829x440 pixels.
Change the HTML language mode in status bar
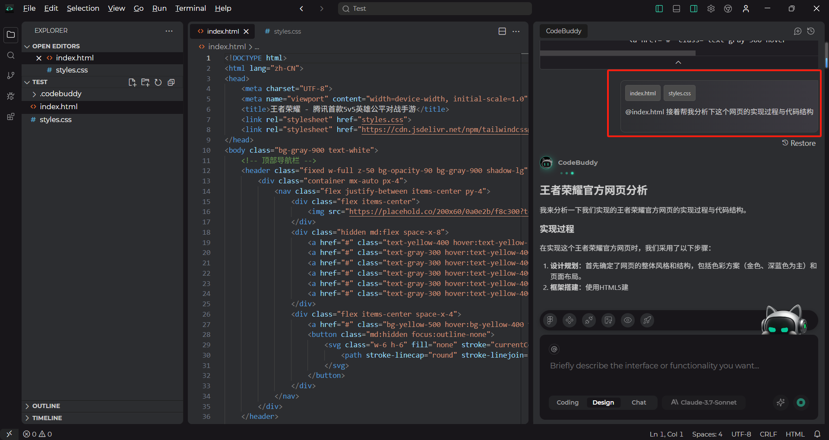click(795, 434)
